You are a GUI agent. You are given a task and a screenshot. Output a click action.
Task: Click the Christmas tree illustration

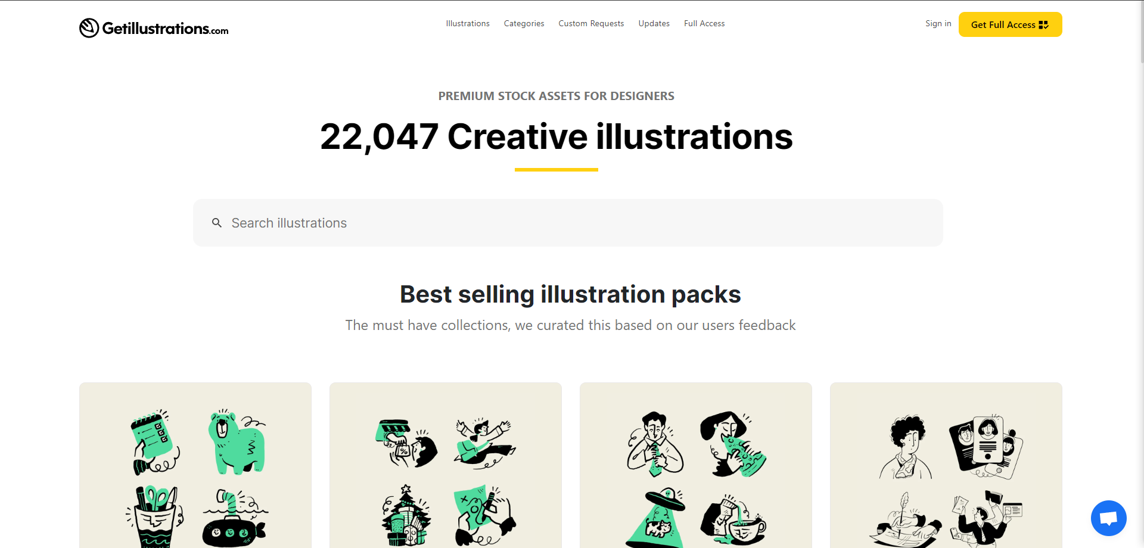[x=406, y=516]
